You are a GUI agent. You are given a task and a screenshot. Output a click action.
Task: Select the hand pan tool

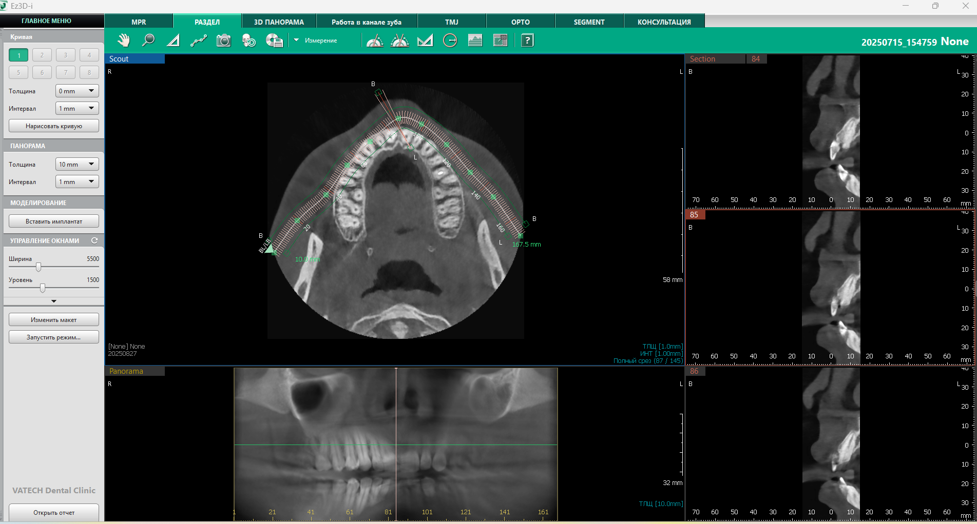click(x=123, y=41)
